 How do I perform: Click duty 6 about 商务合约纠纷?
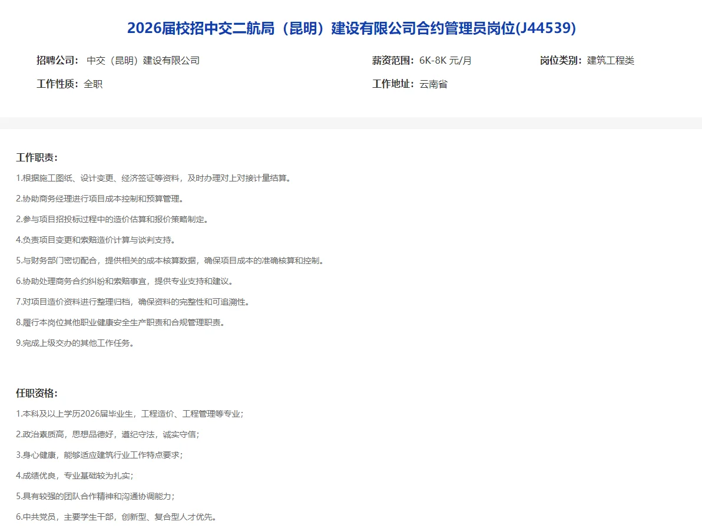(x=125, y=281)
